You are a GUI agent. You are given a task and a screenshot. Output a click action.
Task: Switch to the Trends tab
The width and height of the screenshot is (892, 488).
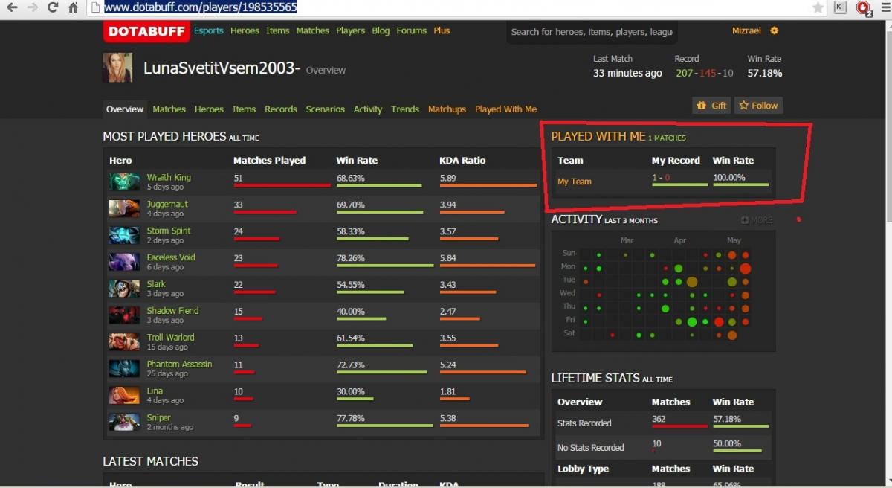point(405,109)
